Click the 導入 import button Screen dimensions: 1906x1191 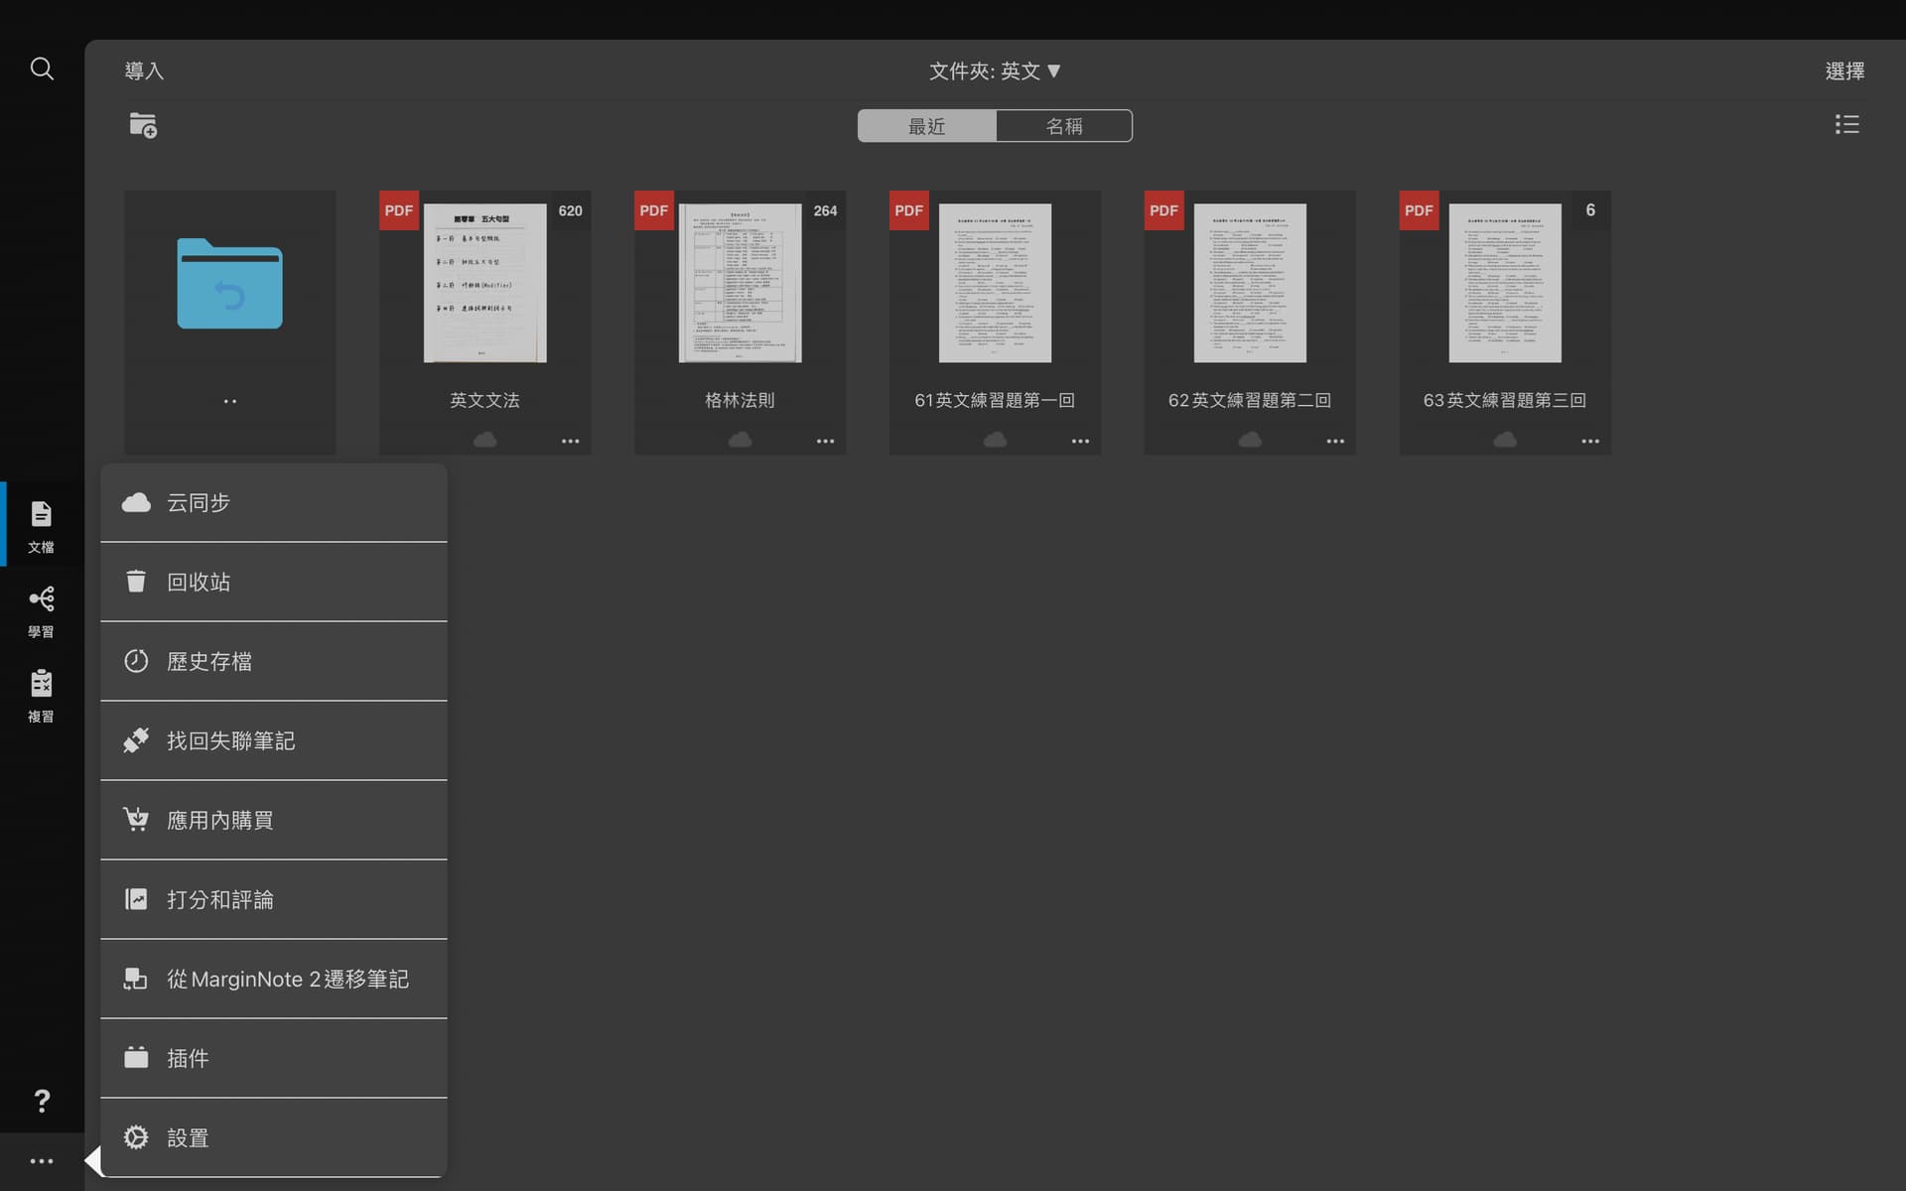click(144, 70)
